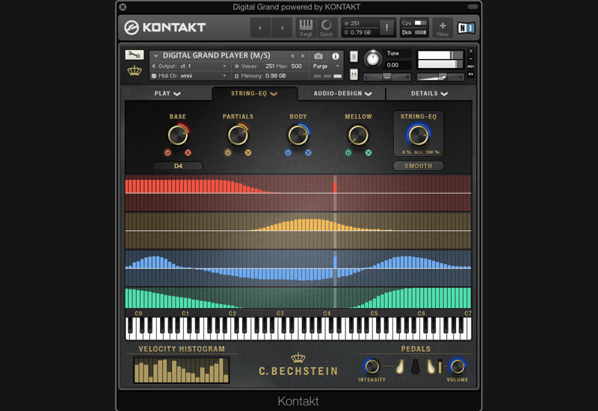Image resolution: width=598 pixels, height=411 pixels.
Task: Reset the PARTIALS band with orange X
Action: tap(248, 152)
